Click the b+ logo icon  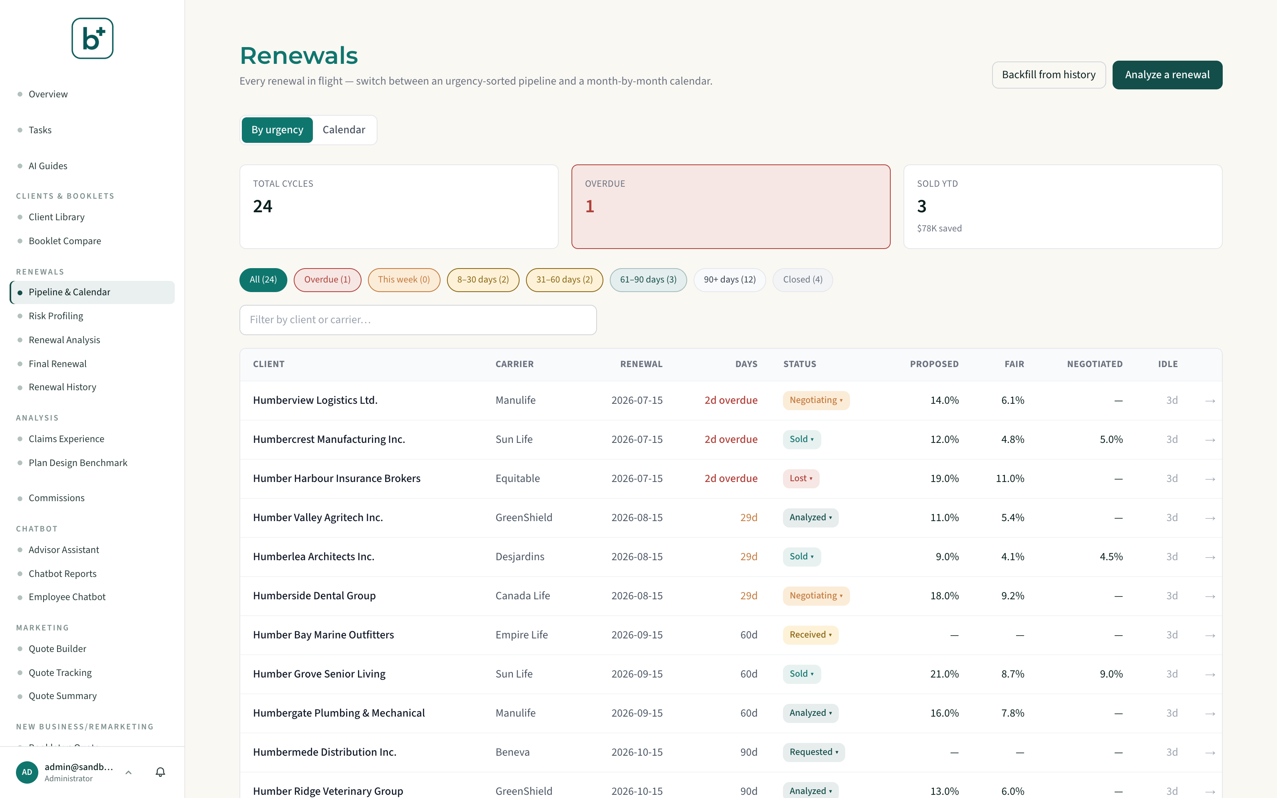tap(92, 39)
